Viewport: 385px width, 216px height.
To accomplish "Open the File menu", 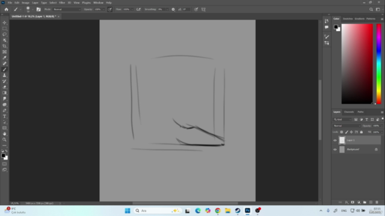I will click(x=10, y=2).
